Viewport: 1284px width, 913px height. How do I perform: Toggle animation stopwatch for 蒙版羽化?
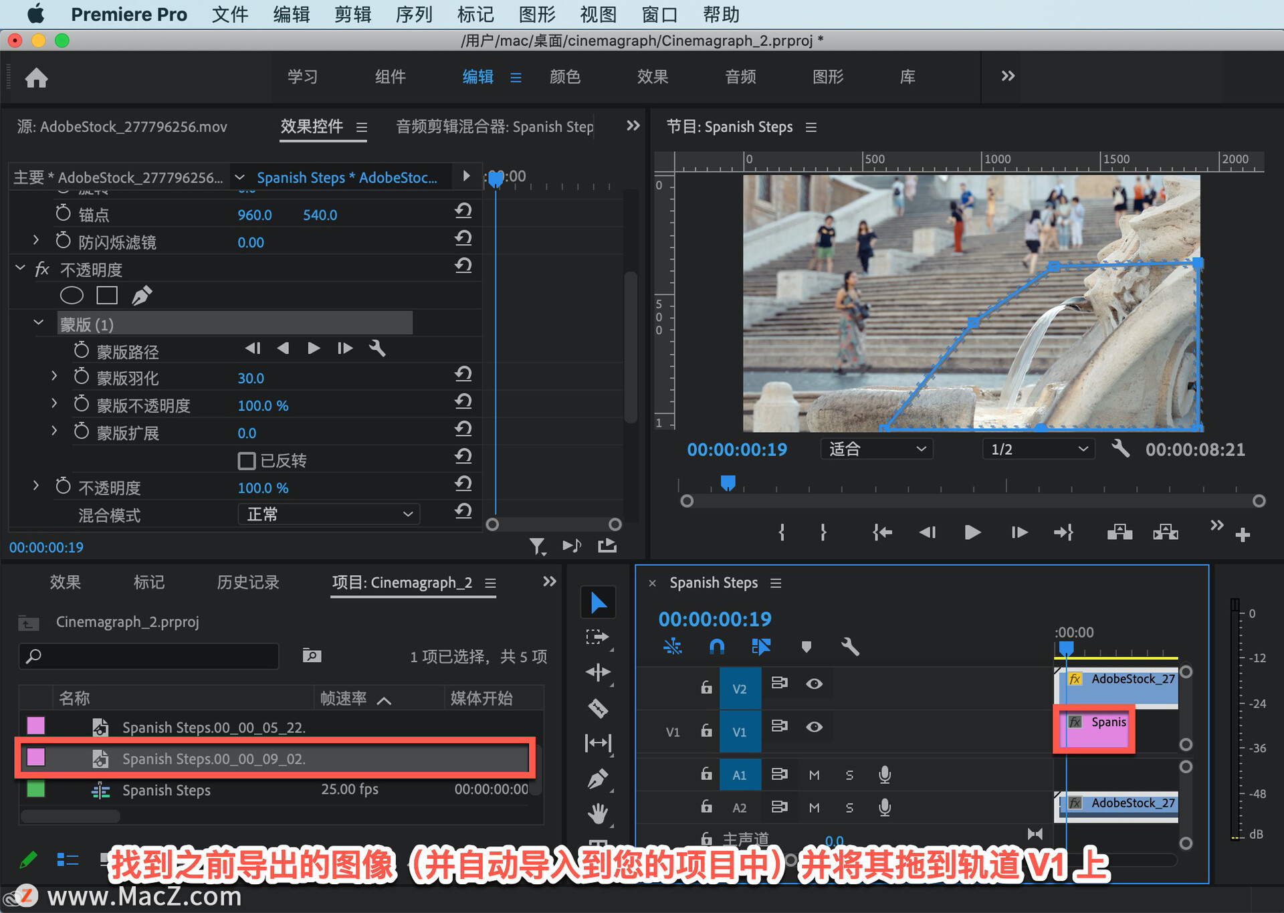[81, 377]
